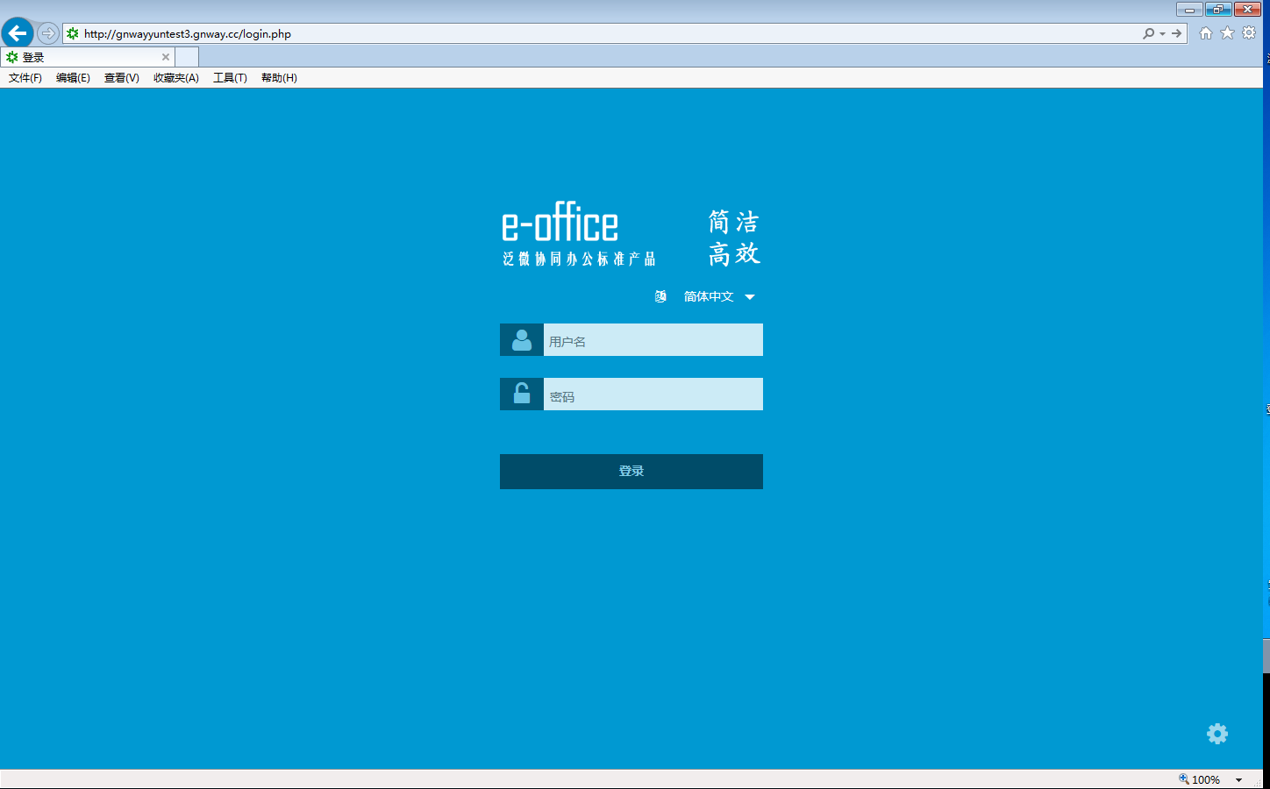Open the 简体中文 language dropdown
The height and width of the screenshot is (789, 1270).
coord(708,297)
